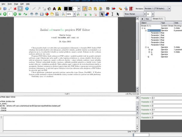Click the blue floppy disk Save icon

point(5,9)
